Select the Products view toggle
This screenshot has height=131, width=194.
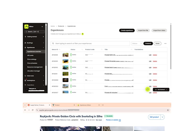pos(148,43)
